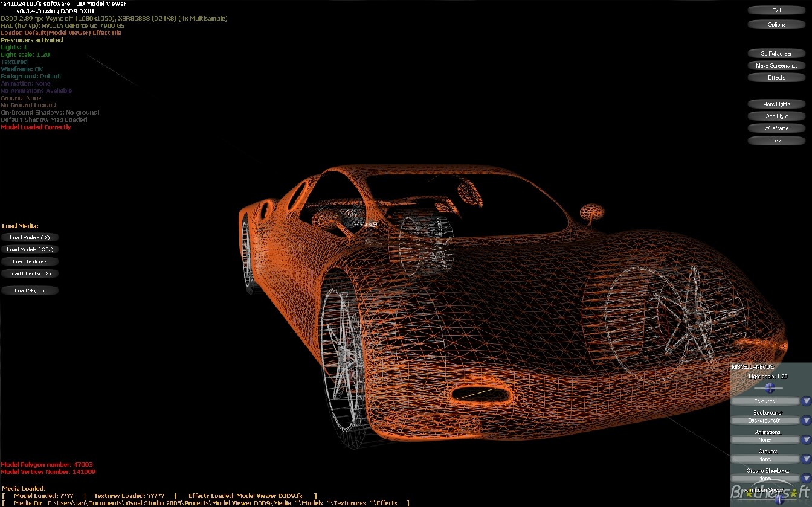
Task: Click the blue arrow next to Ground None
Action: pos(805,459)
